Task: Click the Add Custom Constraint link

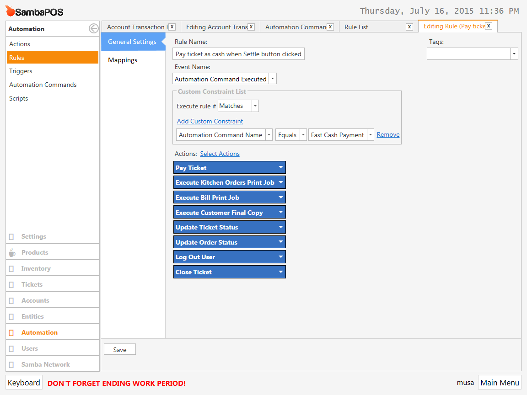Action: pyautogui.click(x=210, y=121)
